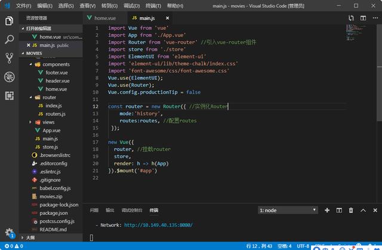Close the main.js editor tab
The width and height of the screenshot is (382, 250).
pyautogui.click(x=167, y=18)
